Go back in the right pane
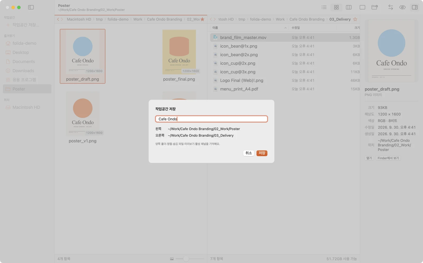 (x=211, y=19)
